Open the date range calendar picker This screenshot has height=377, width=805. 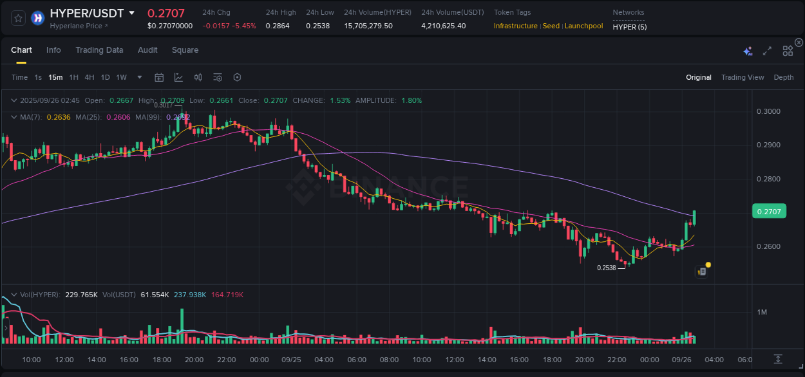(x=159, y=77)
